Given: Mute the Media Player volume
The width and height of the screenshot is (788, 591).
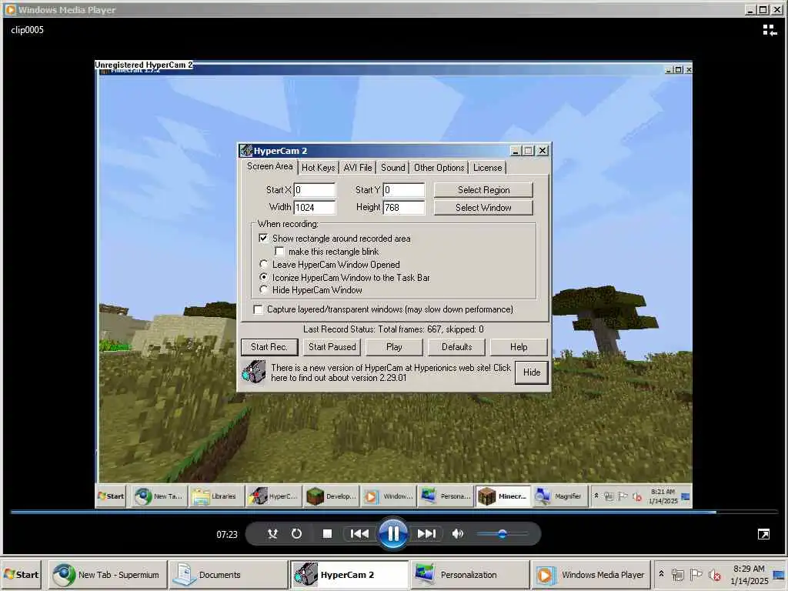Looking at the screenshot, I should (x=457, y=534).
